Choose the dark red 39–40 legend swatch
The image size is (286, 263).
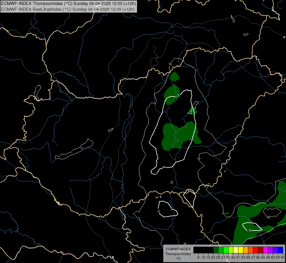[261, 250]
